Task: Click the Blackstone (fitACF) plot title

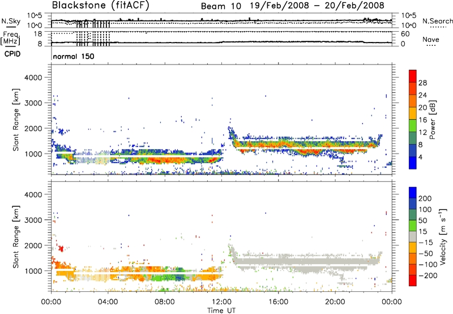Action: tap(101, 6)
